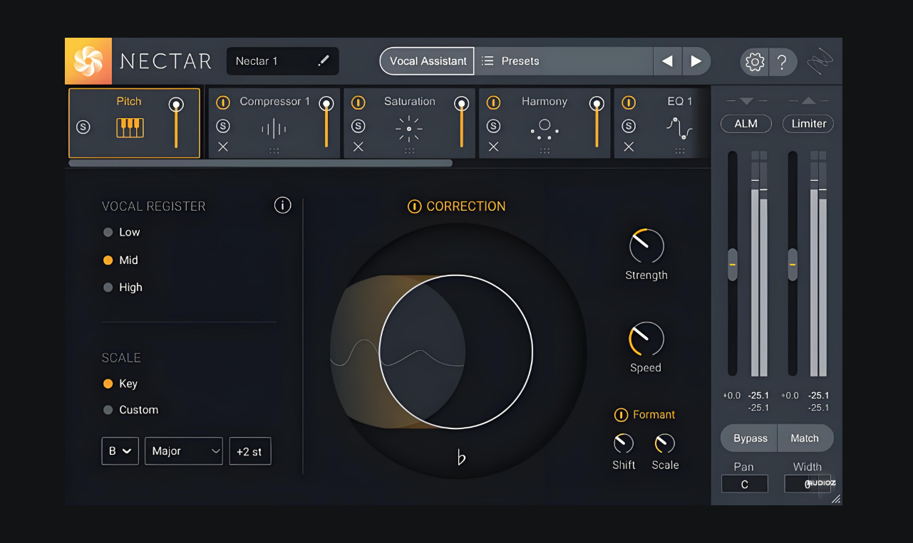The image size is (913, 543).
Task: Remove the Compressor 1 module
Action: (x=223, y=147)
